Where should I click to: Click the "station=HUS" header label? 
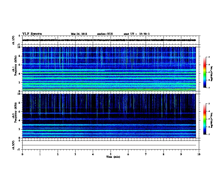tap(105, 34)
